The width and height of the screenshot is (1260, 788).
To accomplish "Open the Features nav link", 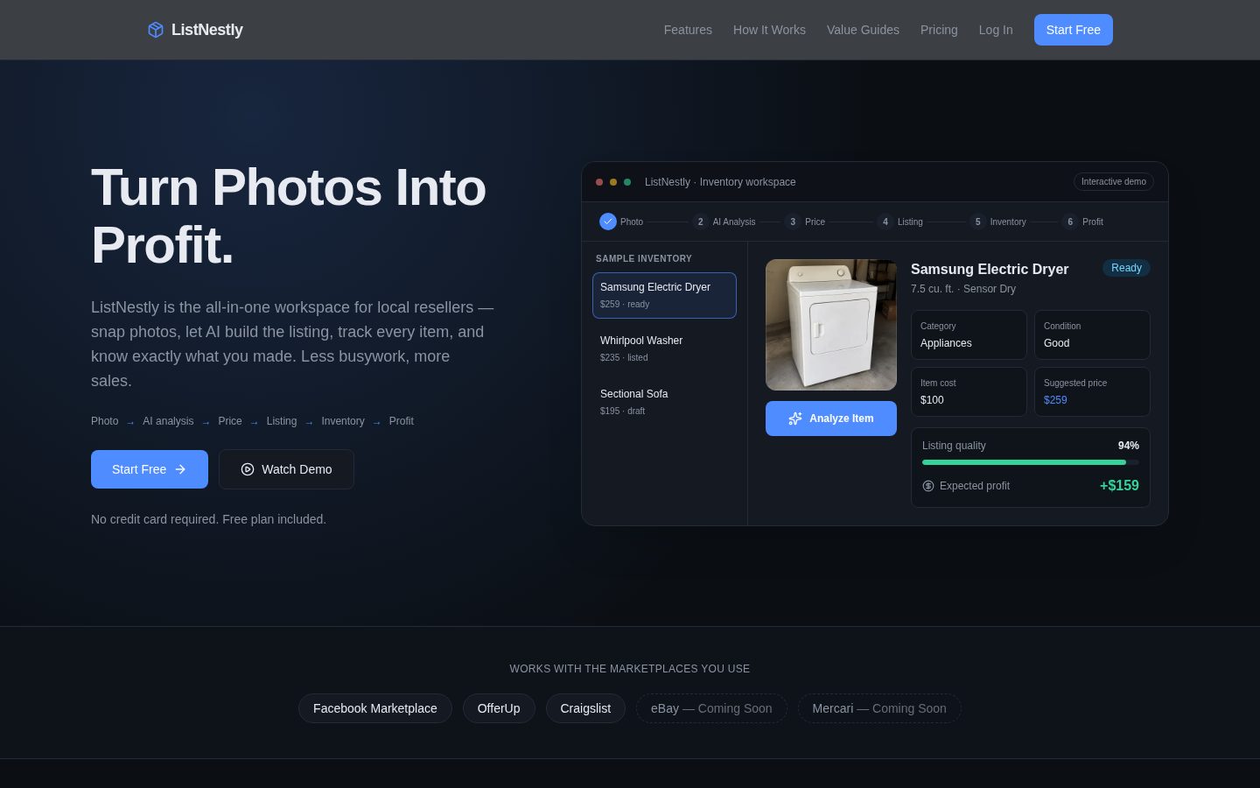I will 688,30.
